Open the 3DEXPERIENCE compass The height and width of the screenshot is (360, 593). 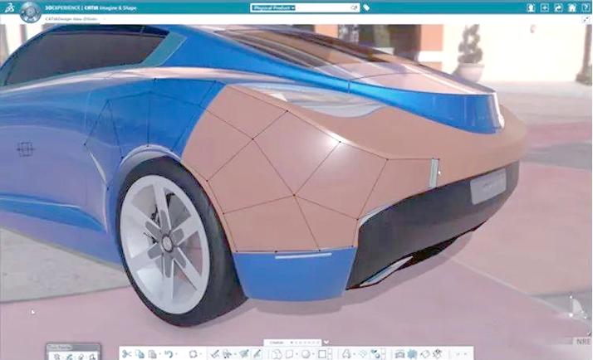tap(30, 12)
